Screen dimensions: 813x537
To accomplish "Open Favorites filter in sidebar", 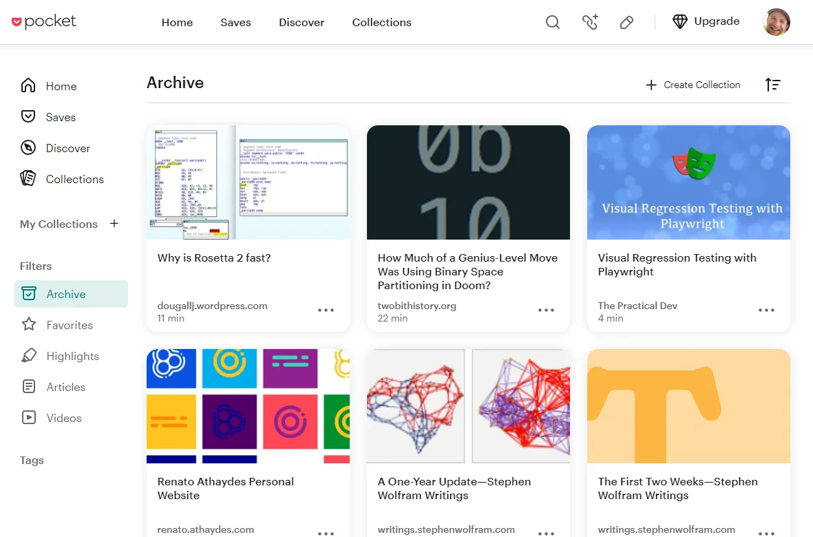I will [x=69, y=325].
